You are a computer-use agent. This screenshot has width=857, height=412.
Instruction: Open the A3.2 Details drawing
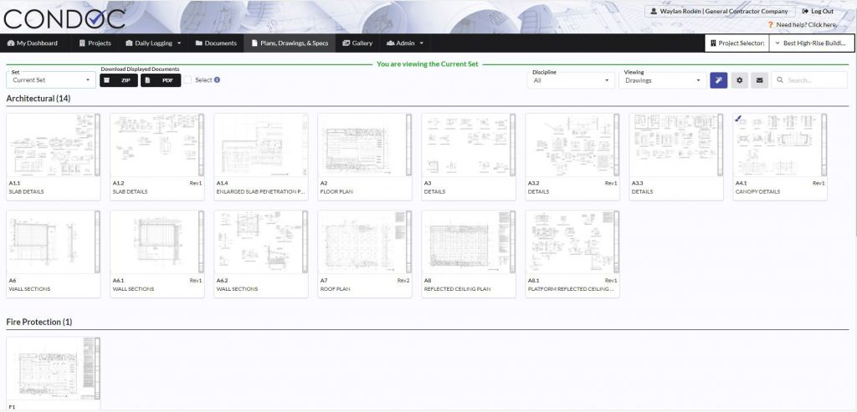click(572, 156)
